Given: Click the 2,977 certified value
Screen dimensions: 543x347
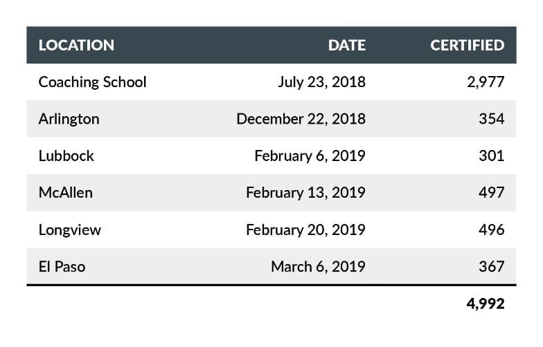Looking at the screenshot, I should tap(486, 82).
